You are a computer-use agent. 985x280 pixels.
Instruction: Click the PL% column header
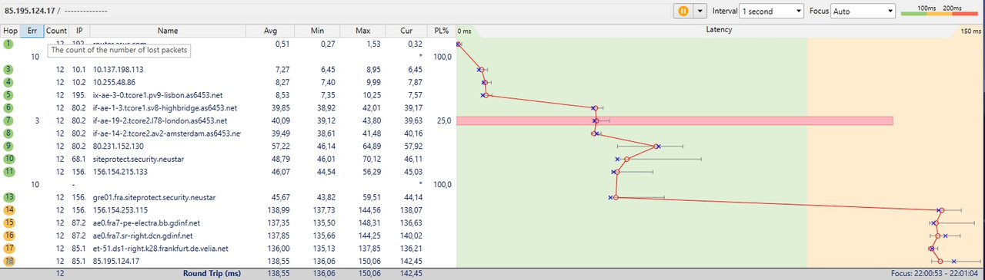tap(441, 31)
